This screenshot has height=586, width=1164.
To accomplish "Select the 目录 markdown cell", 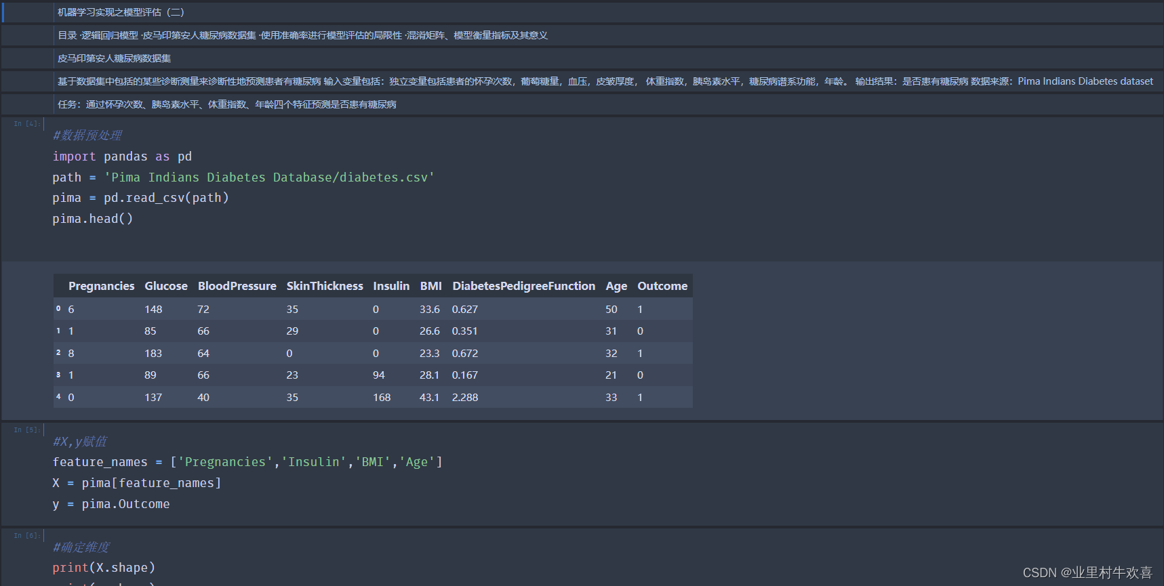I will click(x=302, y=35).
